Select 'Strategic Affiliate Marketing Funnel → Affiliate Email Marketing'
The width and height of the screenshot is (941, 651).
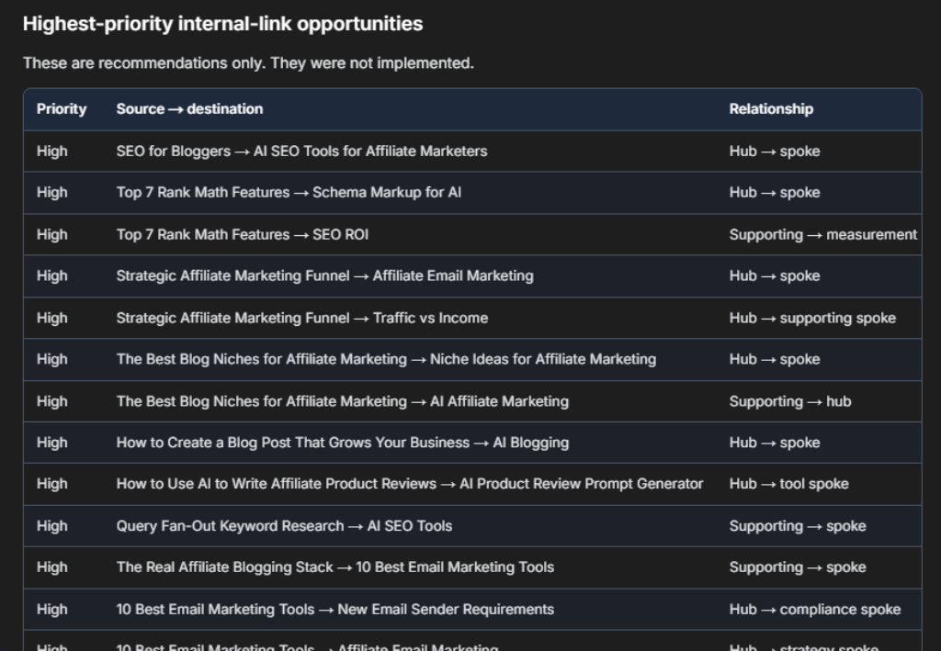(324, 275)
